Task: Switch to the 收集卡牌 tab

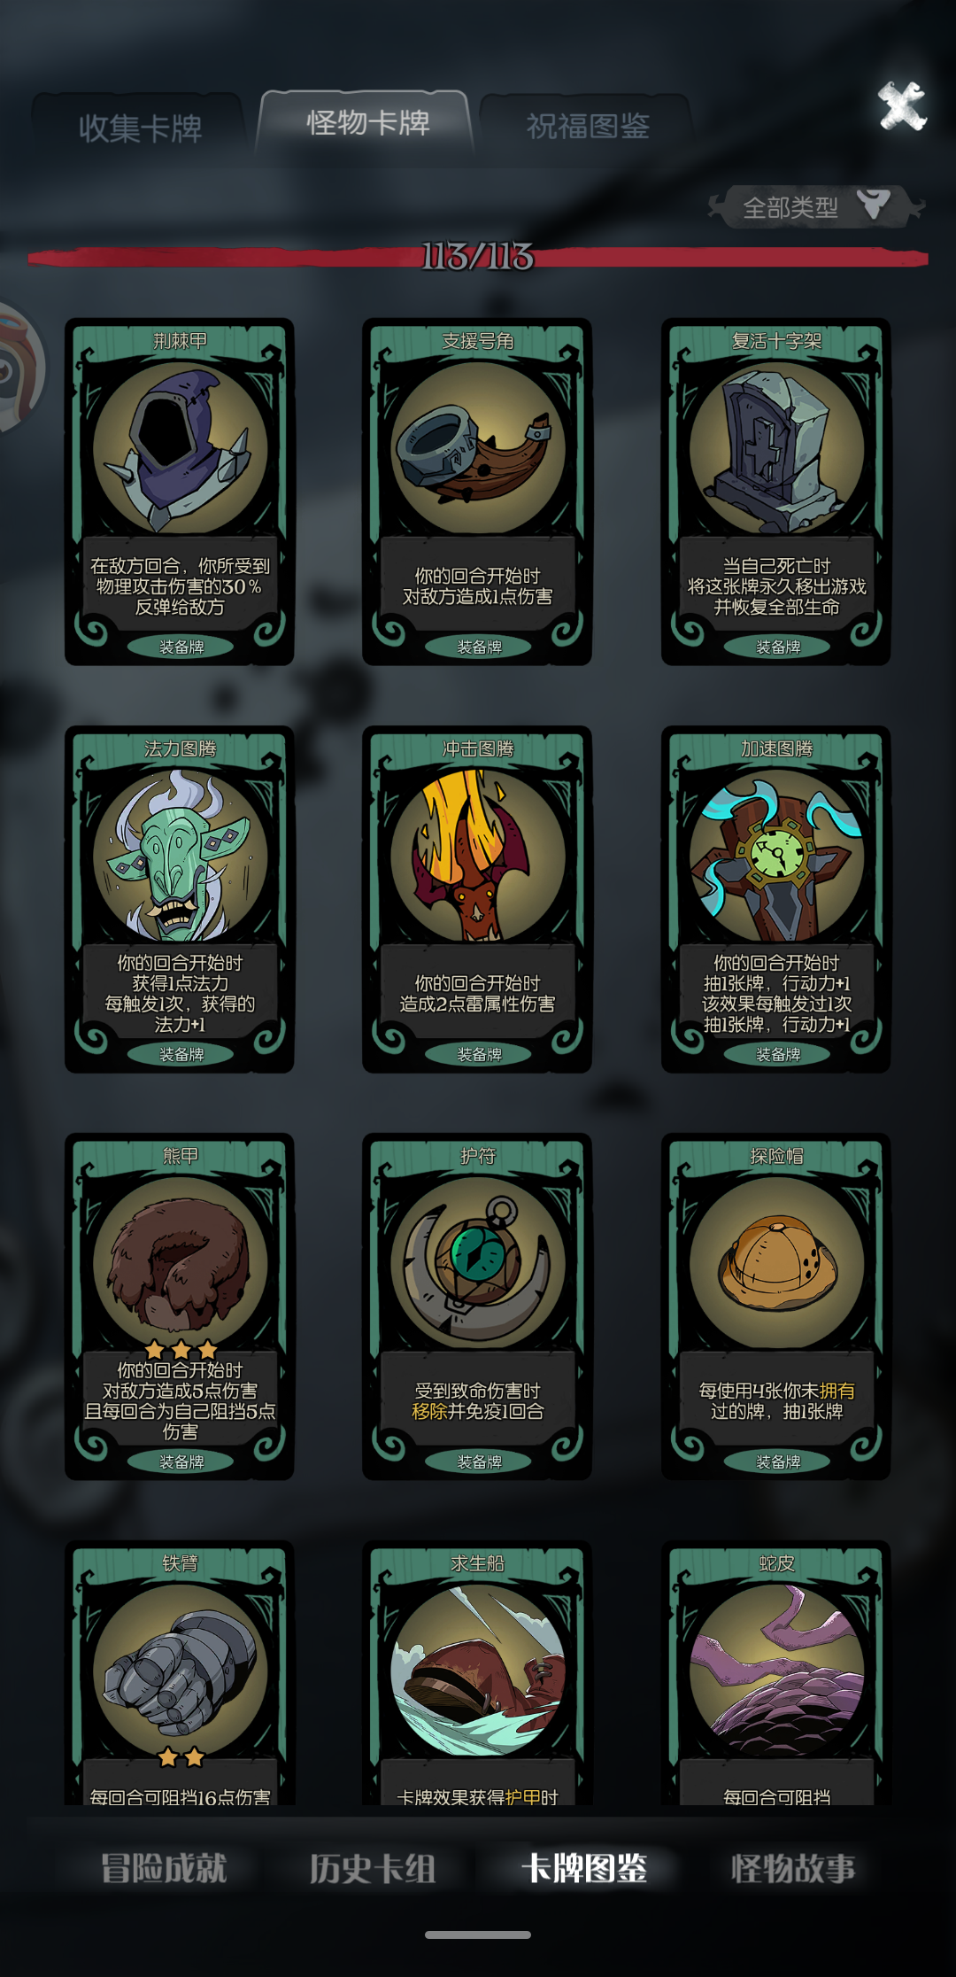Action: coord(140,128)
